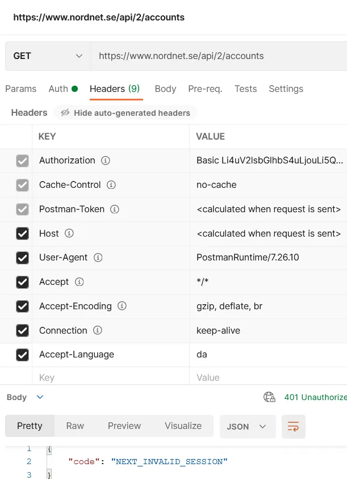The image size is (347, 484).
Task: Click info icon beside Accept-Encoding
Action: (x=122, y=306)
